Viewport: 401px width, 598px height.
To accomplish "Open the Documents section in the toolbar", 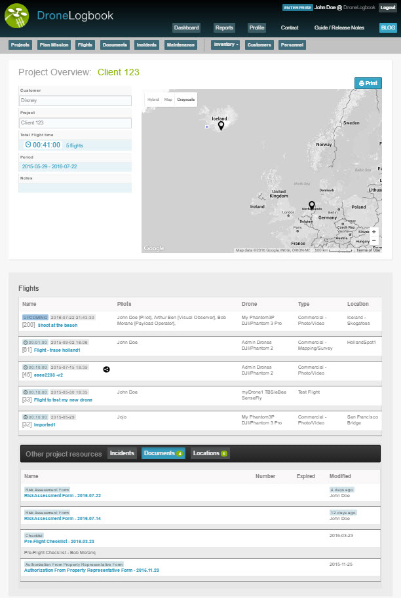I will pos(115,45).
